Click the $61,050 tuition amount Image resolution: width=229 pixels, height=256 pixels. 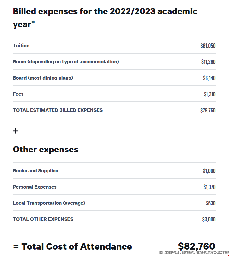[x=208, y=46]
